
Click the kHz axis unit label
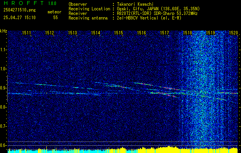[3, 31]
